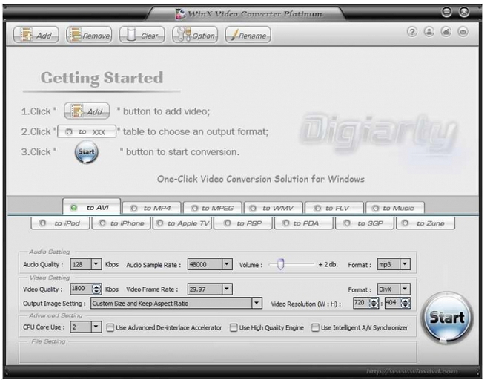Expand the Output Image Setting dropdown

(x=257, y=303)
